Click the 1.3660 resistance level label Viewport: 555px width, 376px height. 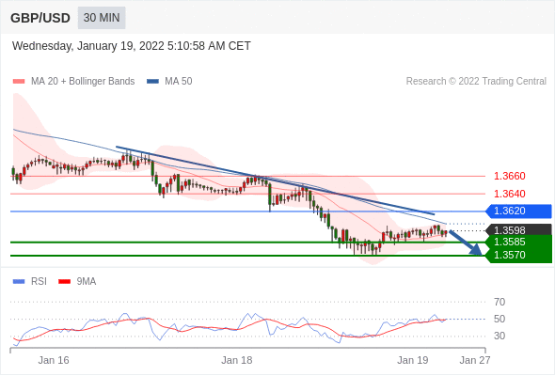point(509,176)
